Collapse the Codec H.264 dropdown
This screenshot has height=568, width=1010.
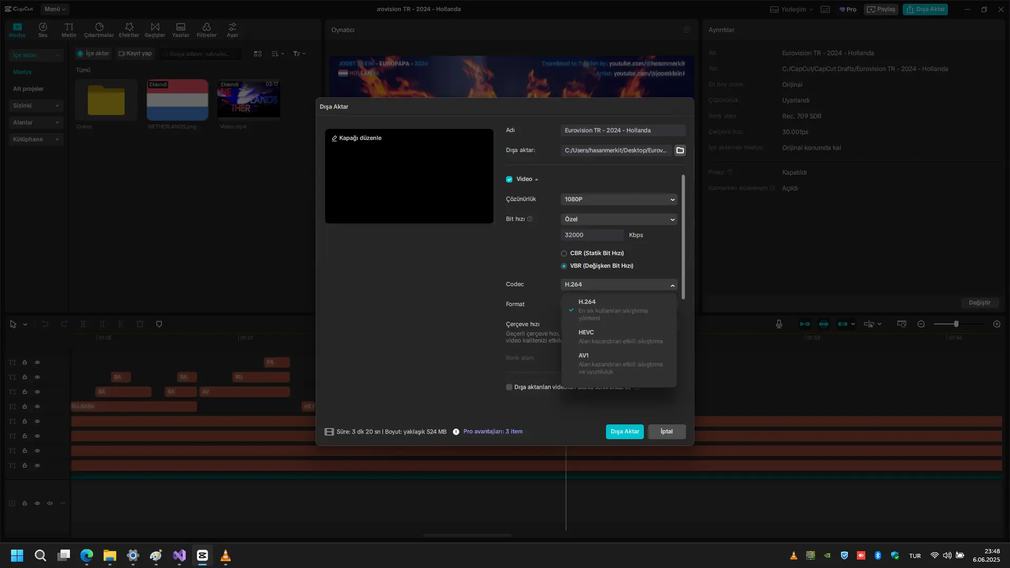[619, 285]
